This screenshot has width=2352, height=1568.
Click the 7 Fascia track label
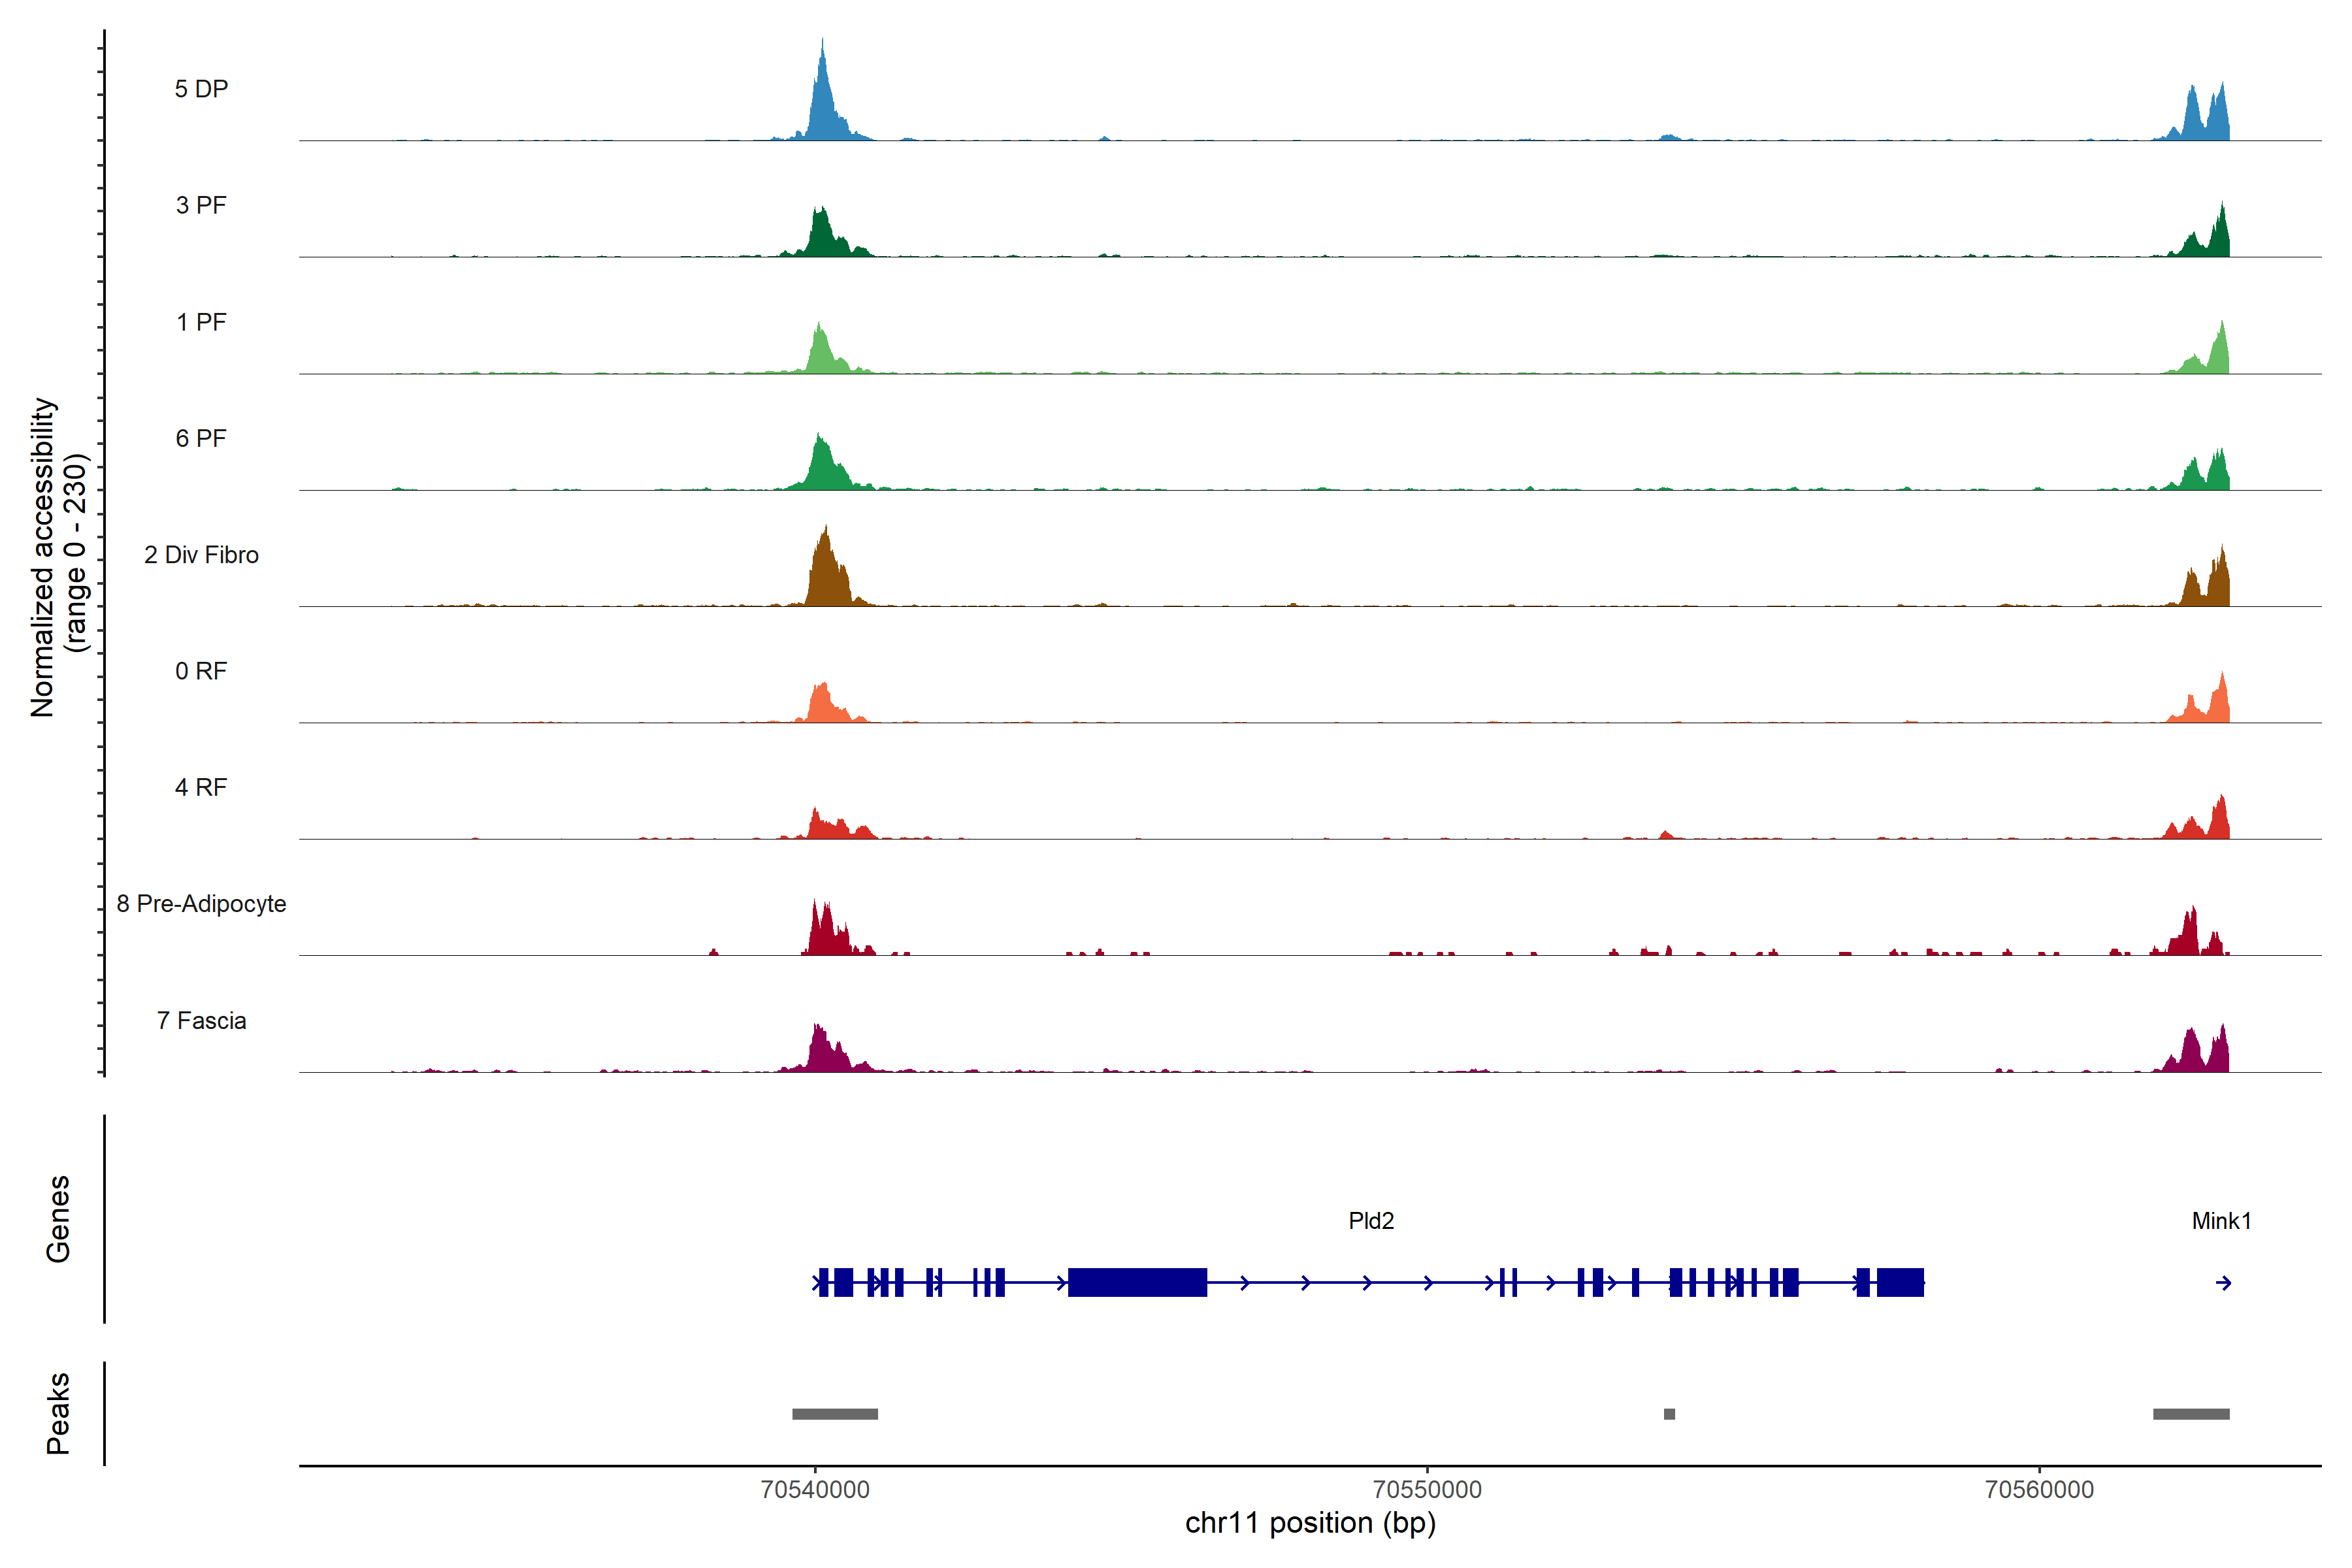tap(201, 1021)
